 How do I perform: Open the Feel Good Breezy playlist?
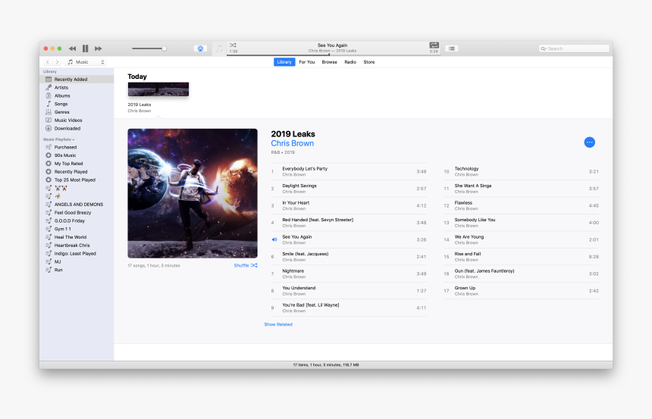(77, 212)
